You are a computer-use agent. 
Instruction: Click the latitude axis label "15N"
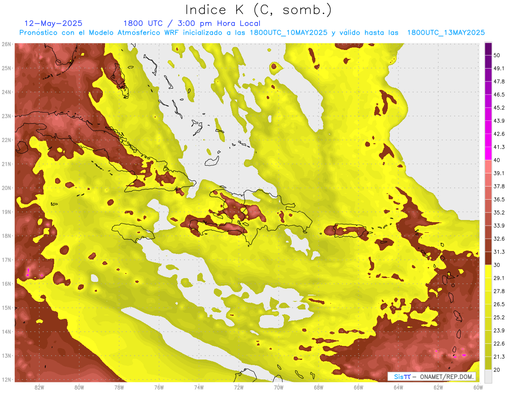point(6,308)
